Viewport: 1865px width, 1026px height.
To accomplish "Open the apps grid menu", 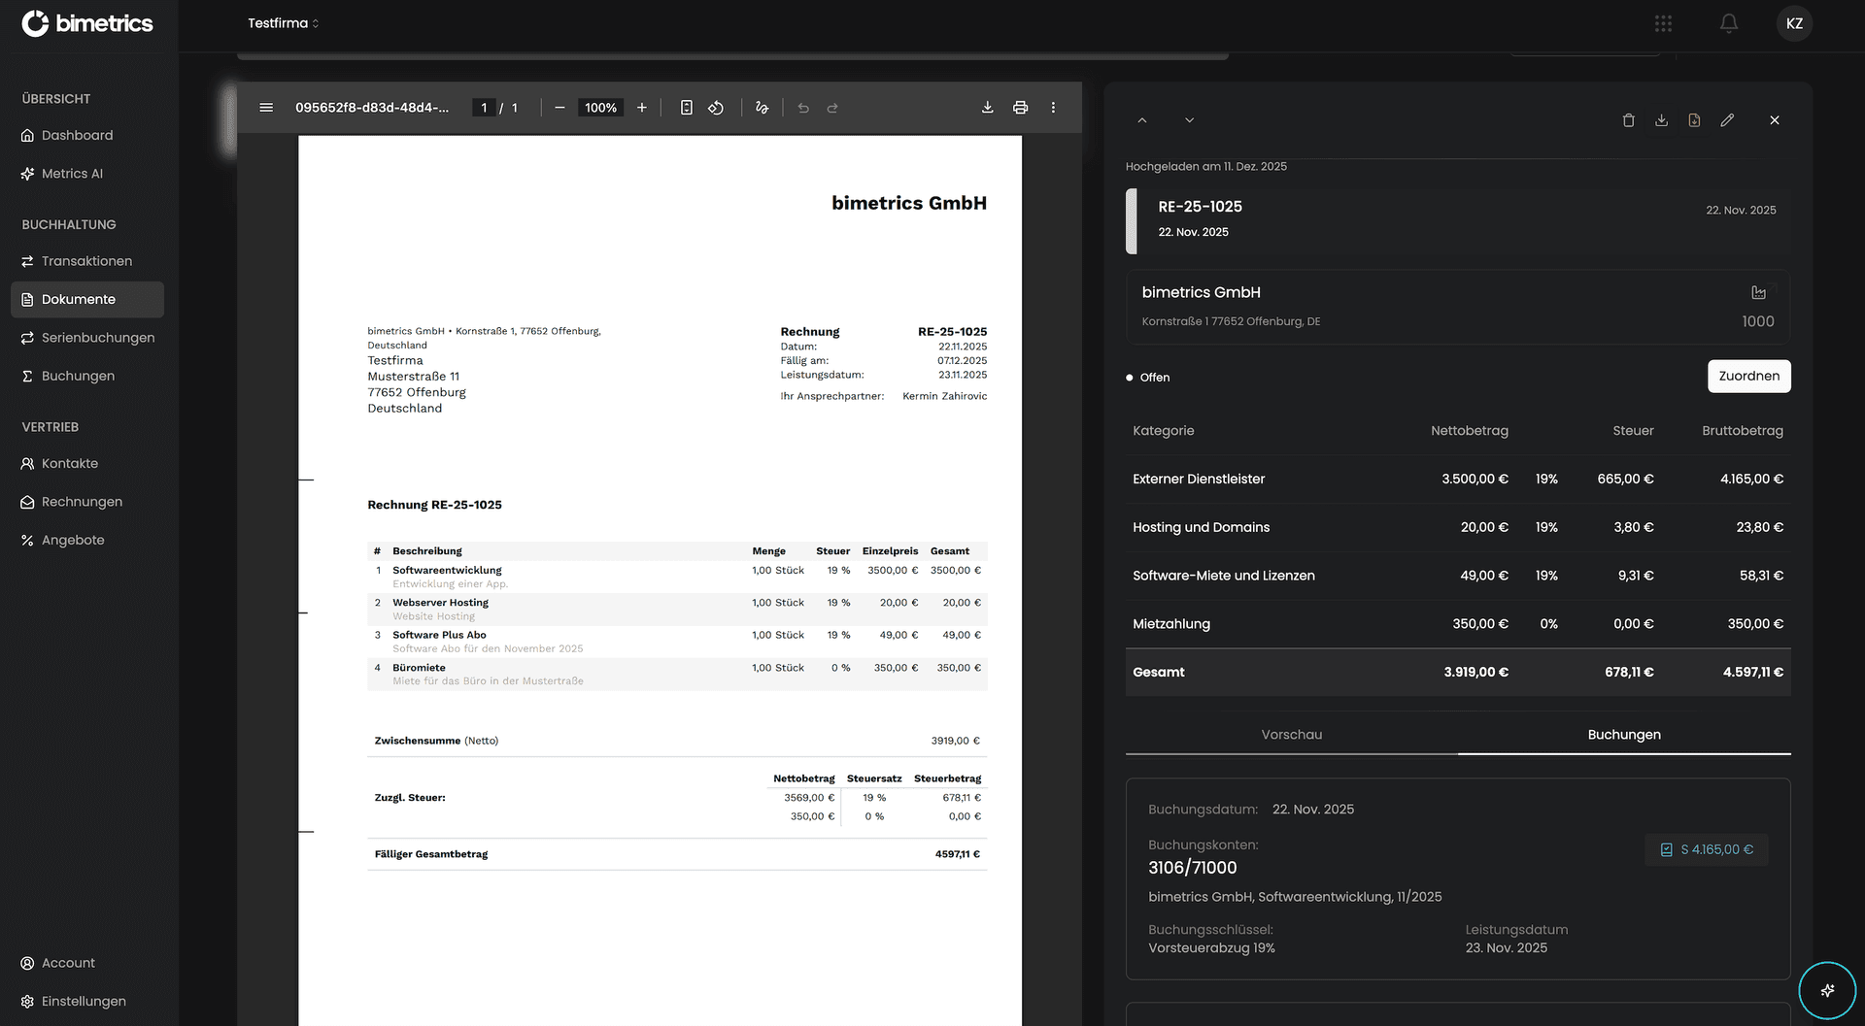I will click(1663, 23).
